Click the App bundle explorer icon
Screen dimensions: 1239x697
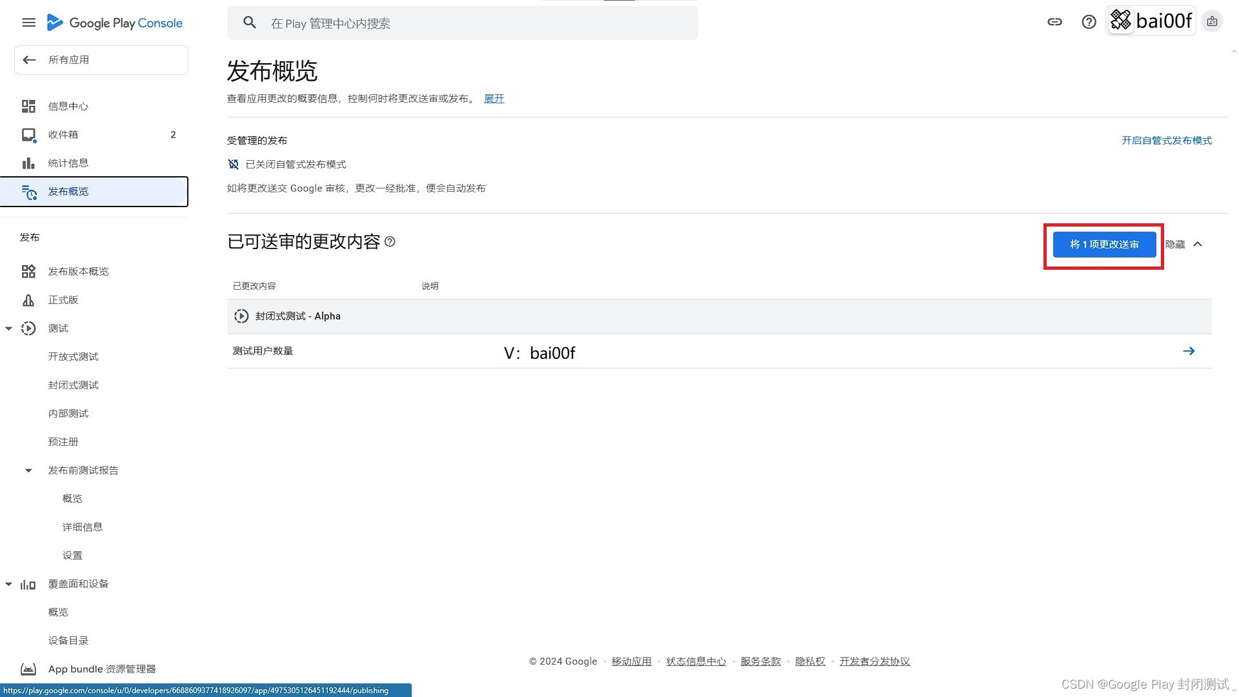tap(28, 669)
